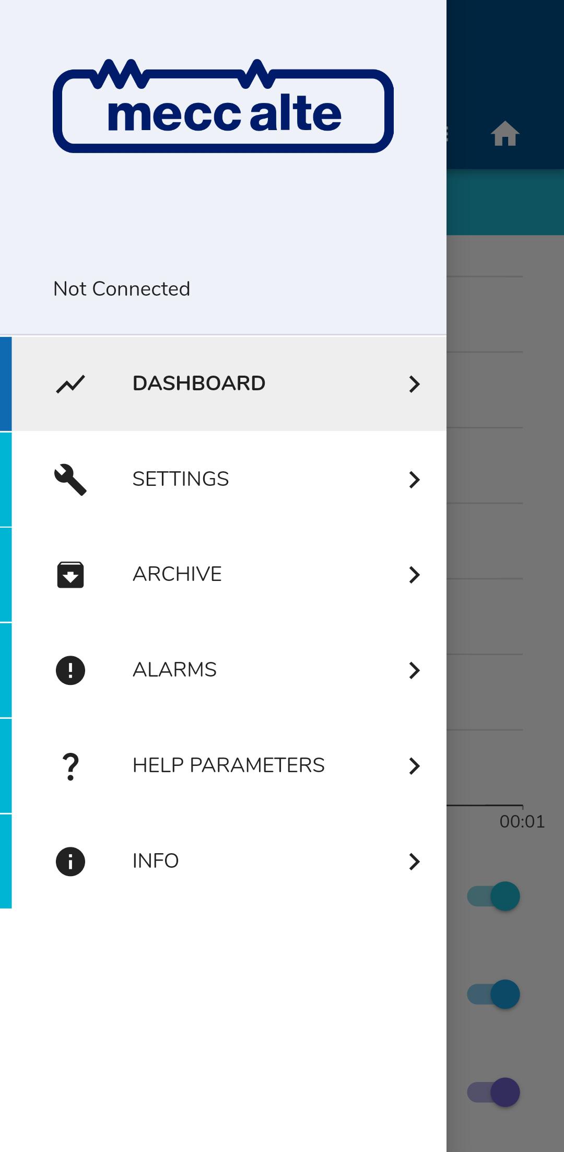Click the Alarms exclamation icon
Image resolution: width=564 pixels, height=1152 pixels.
pyautogui.click(x=70, y=670)
